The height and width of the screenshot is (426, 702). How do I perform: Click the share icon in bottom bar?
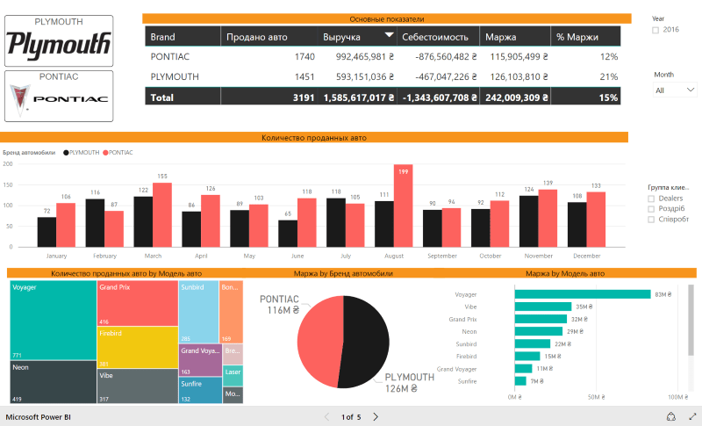tap(670, 416)
